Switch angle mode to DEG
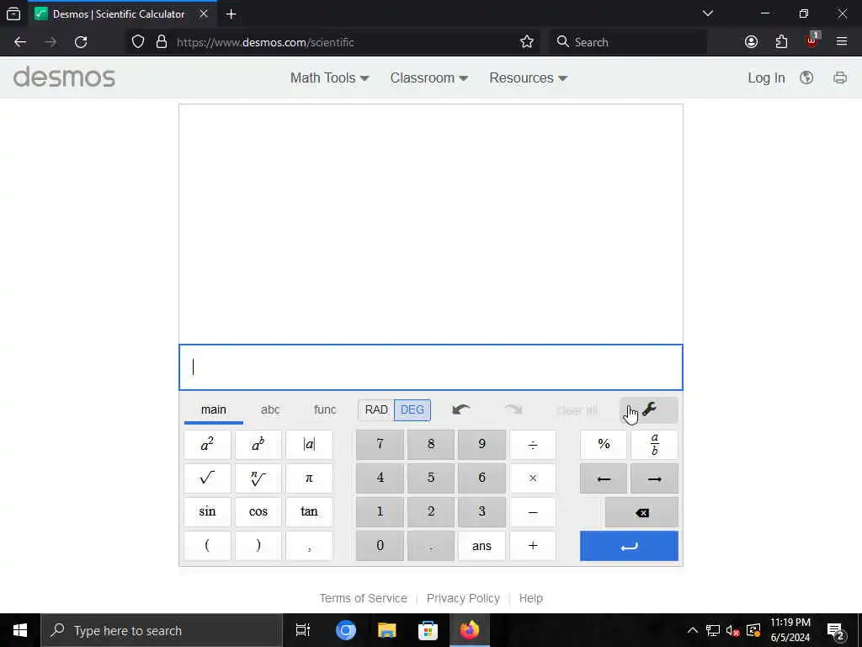The image size is (862, 647). click(x=412, y=410)
